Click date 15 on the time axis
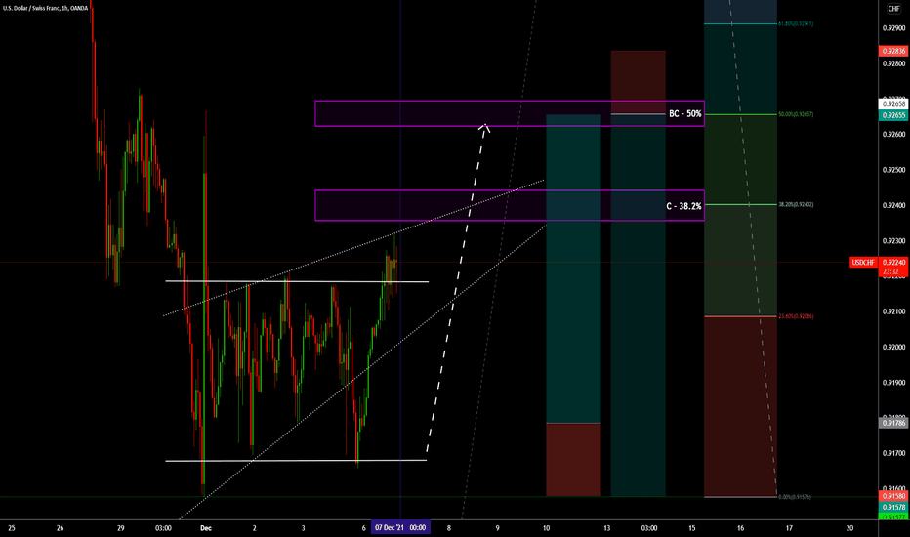Image resolution: width=910 pixels, height=537 pixels. [x=692, y=528]
